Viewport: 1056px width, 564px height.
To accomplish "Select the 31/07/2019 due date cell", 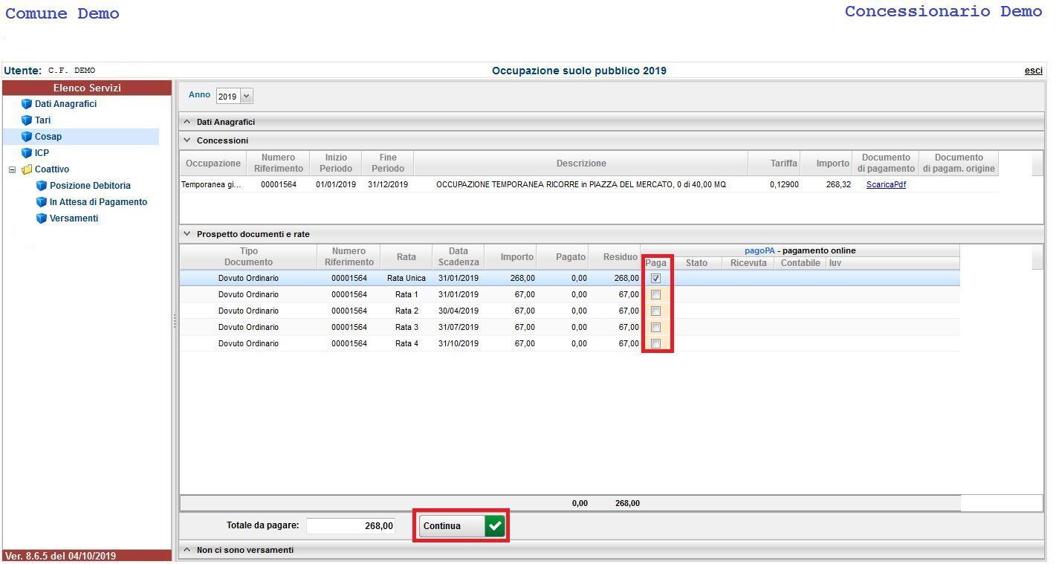I will (x=459, y=327).
